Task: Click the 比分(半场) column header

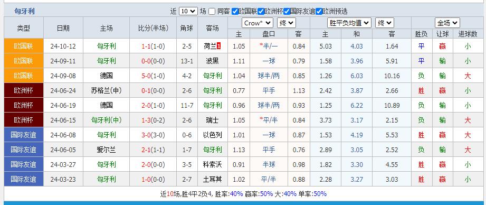Action: tap(153, 28)
